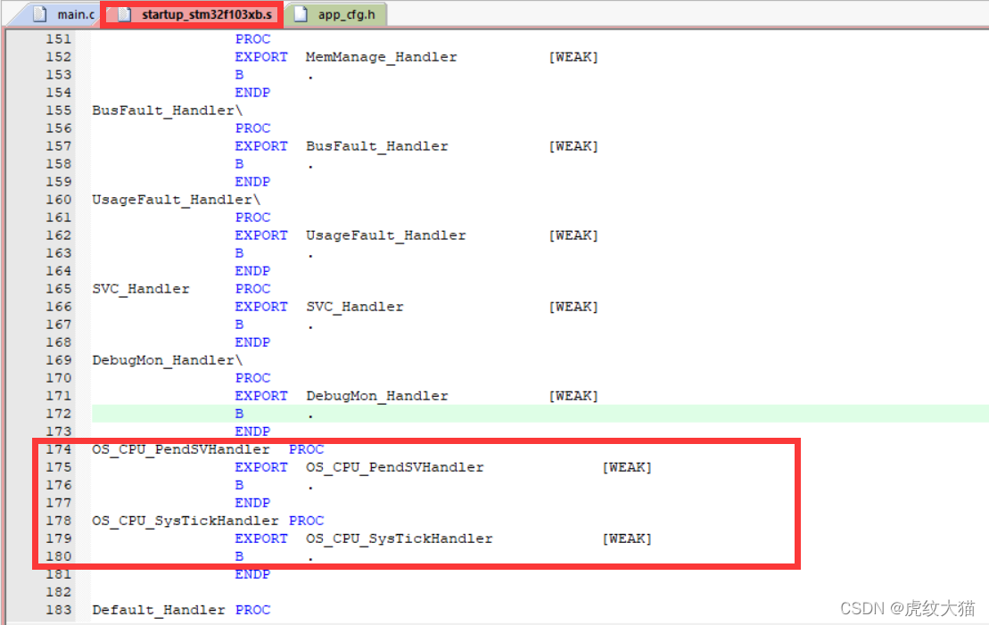The image size is (989, 625).
Task: Click ENDP keyword on line 154
Action: pos(252,93)
